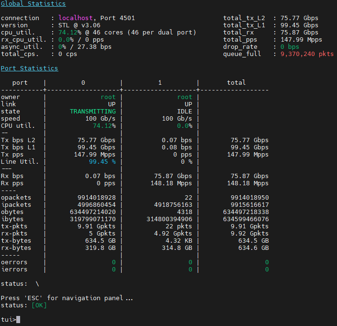Open the Port Statistics heading link
Screen dimensions: 337x326
click(29, 68)
